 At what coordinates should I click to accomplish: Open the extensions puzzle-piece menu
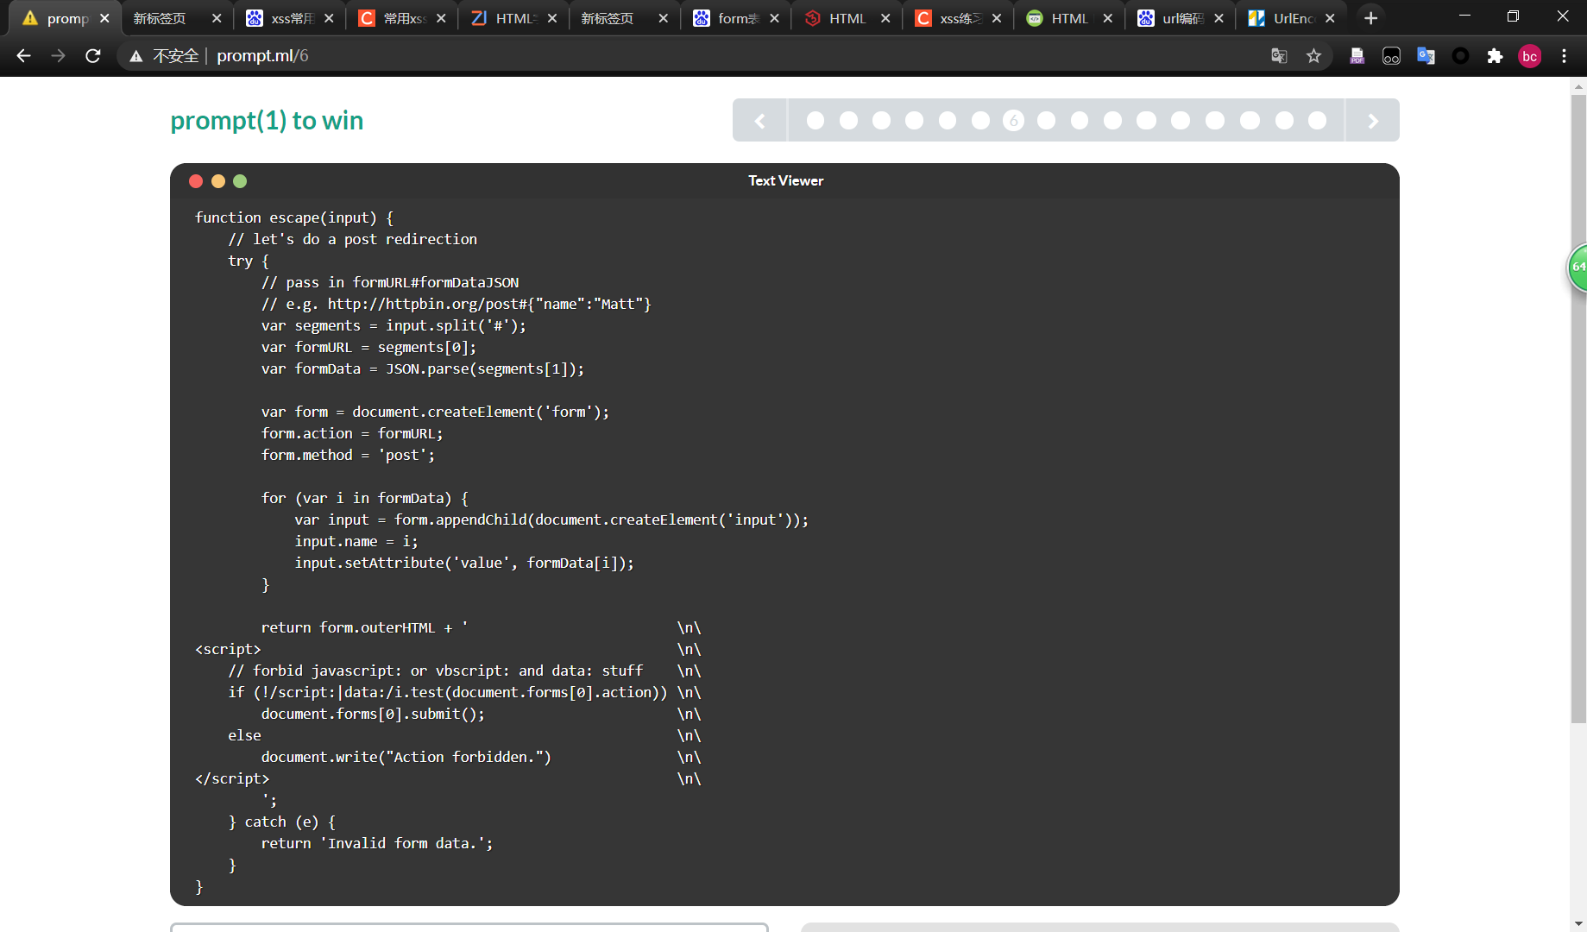(1495, 56)
